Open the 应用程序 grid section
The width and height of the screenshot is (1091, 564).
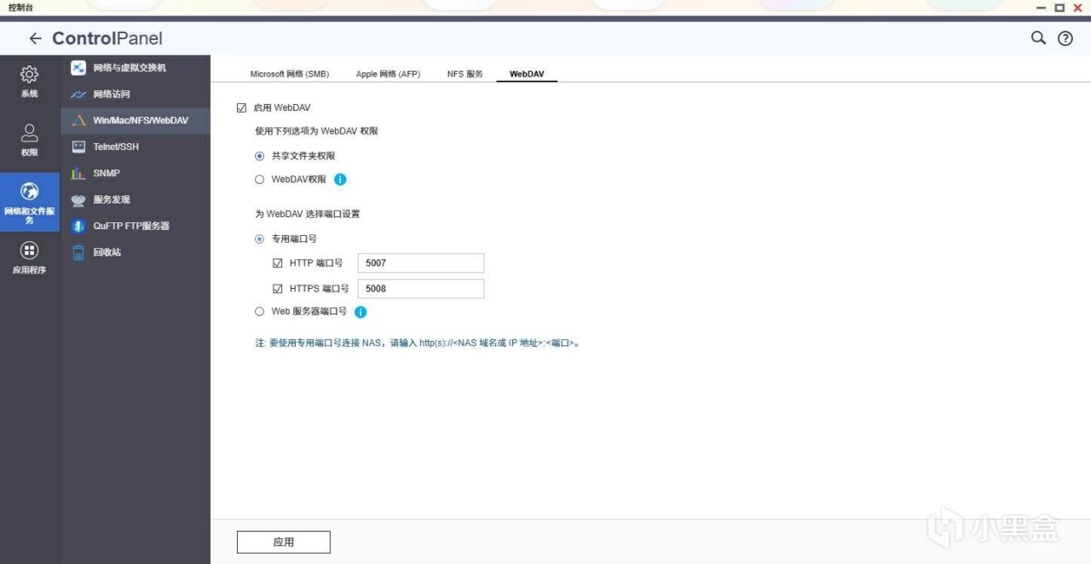coord(30,258)
